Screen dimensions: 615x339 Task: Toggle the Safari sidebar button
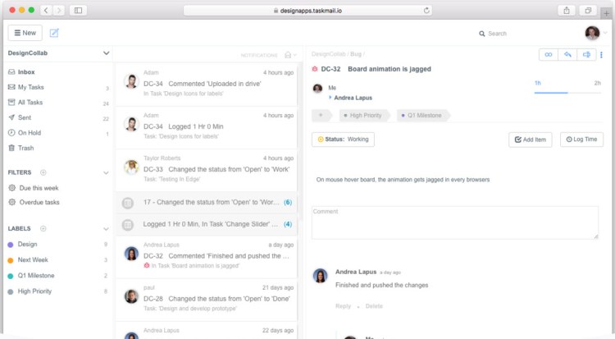[x=78, y=10]
